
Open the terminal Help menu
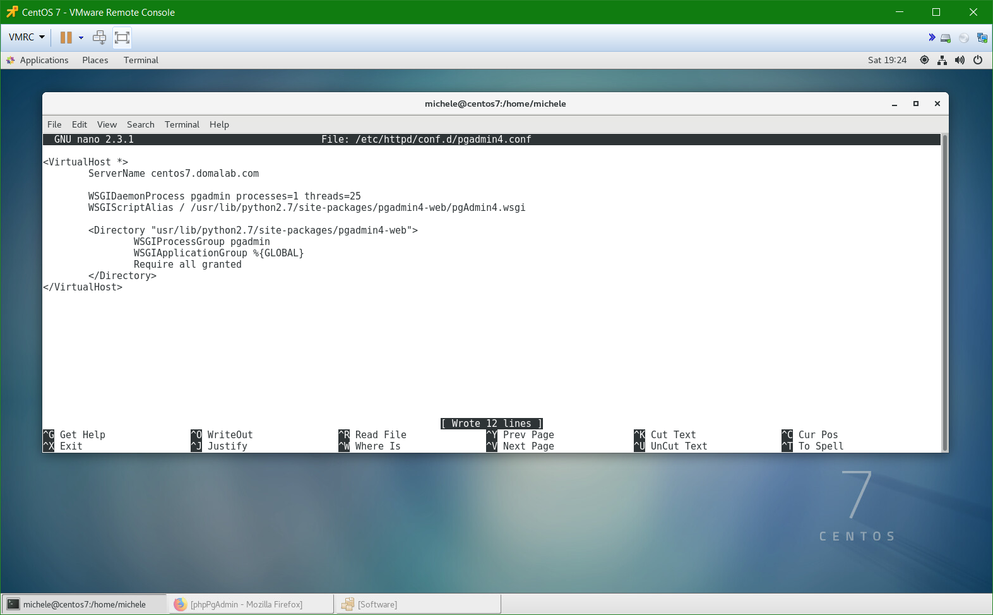click(219, 124)
